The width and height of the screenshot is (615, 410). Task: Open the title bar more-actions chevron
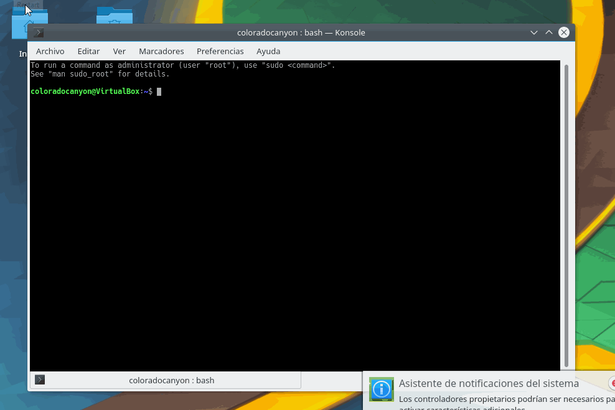click(x=534, y=32)
